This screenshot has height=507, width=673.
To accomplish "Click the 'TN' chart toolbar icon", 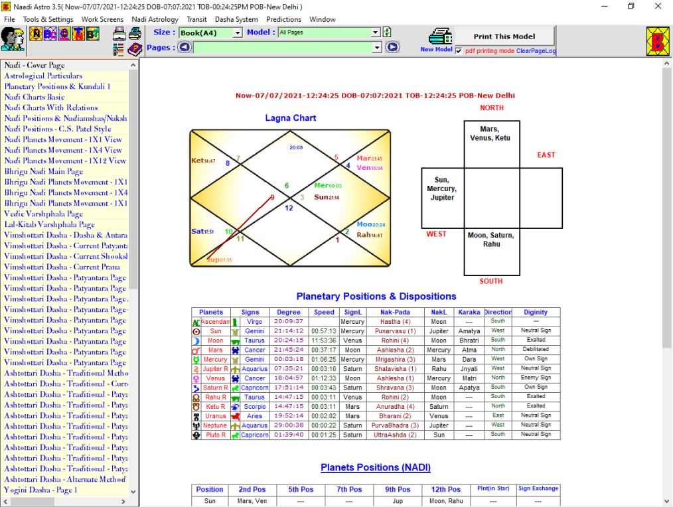I will click(78, 33).
